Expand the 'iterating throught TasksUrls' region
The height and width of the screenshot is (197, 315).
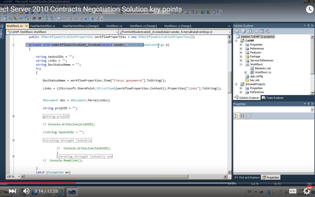[x=13, y=140]
